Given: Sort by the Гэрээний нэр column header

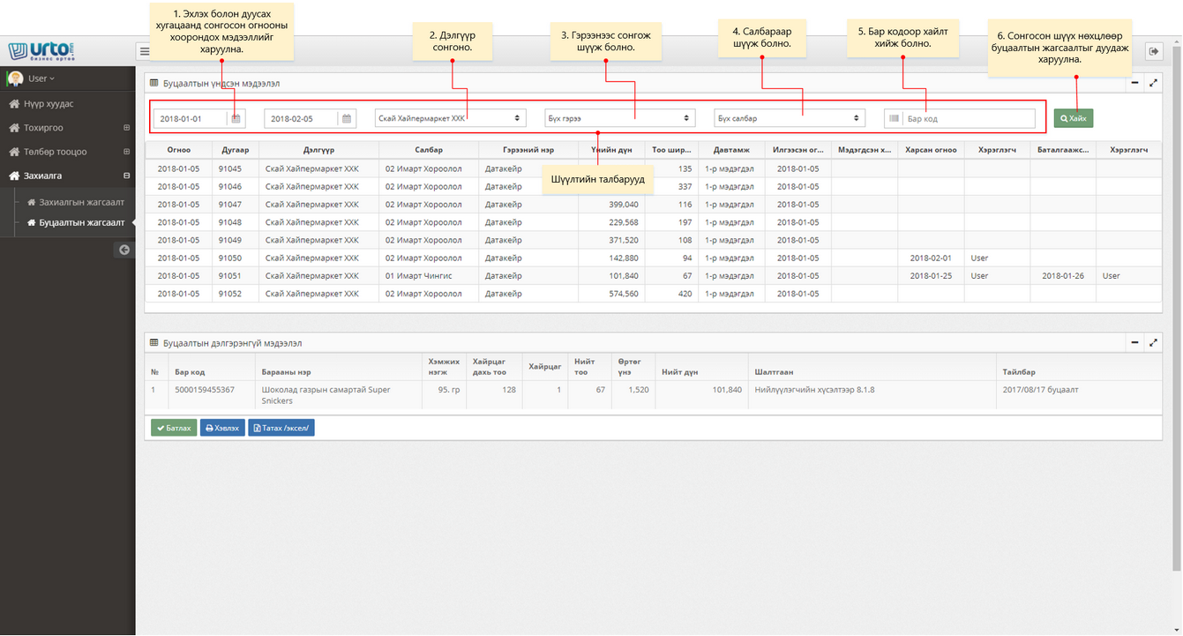Looking at the screenshot, I should point(528,150).
